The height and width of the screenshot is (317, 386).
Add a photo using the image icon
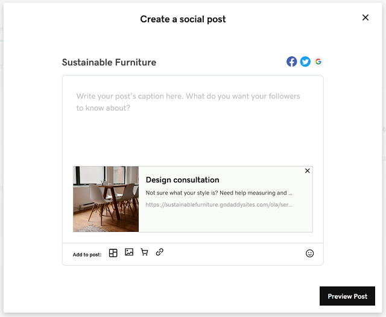coord(129,252)
